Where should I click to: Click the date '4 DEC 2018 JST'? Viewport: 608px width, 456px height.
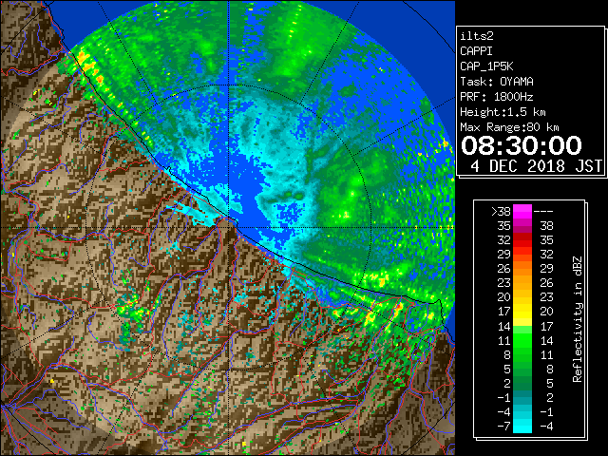(x=536, y=166)
